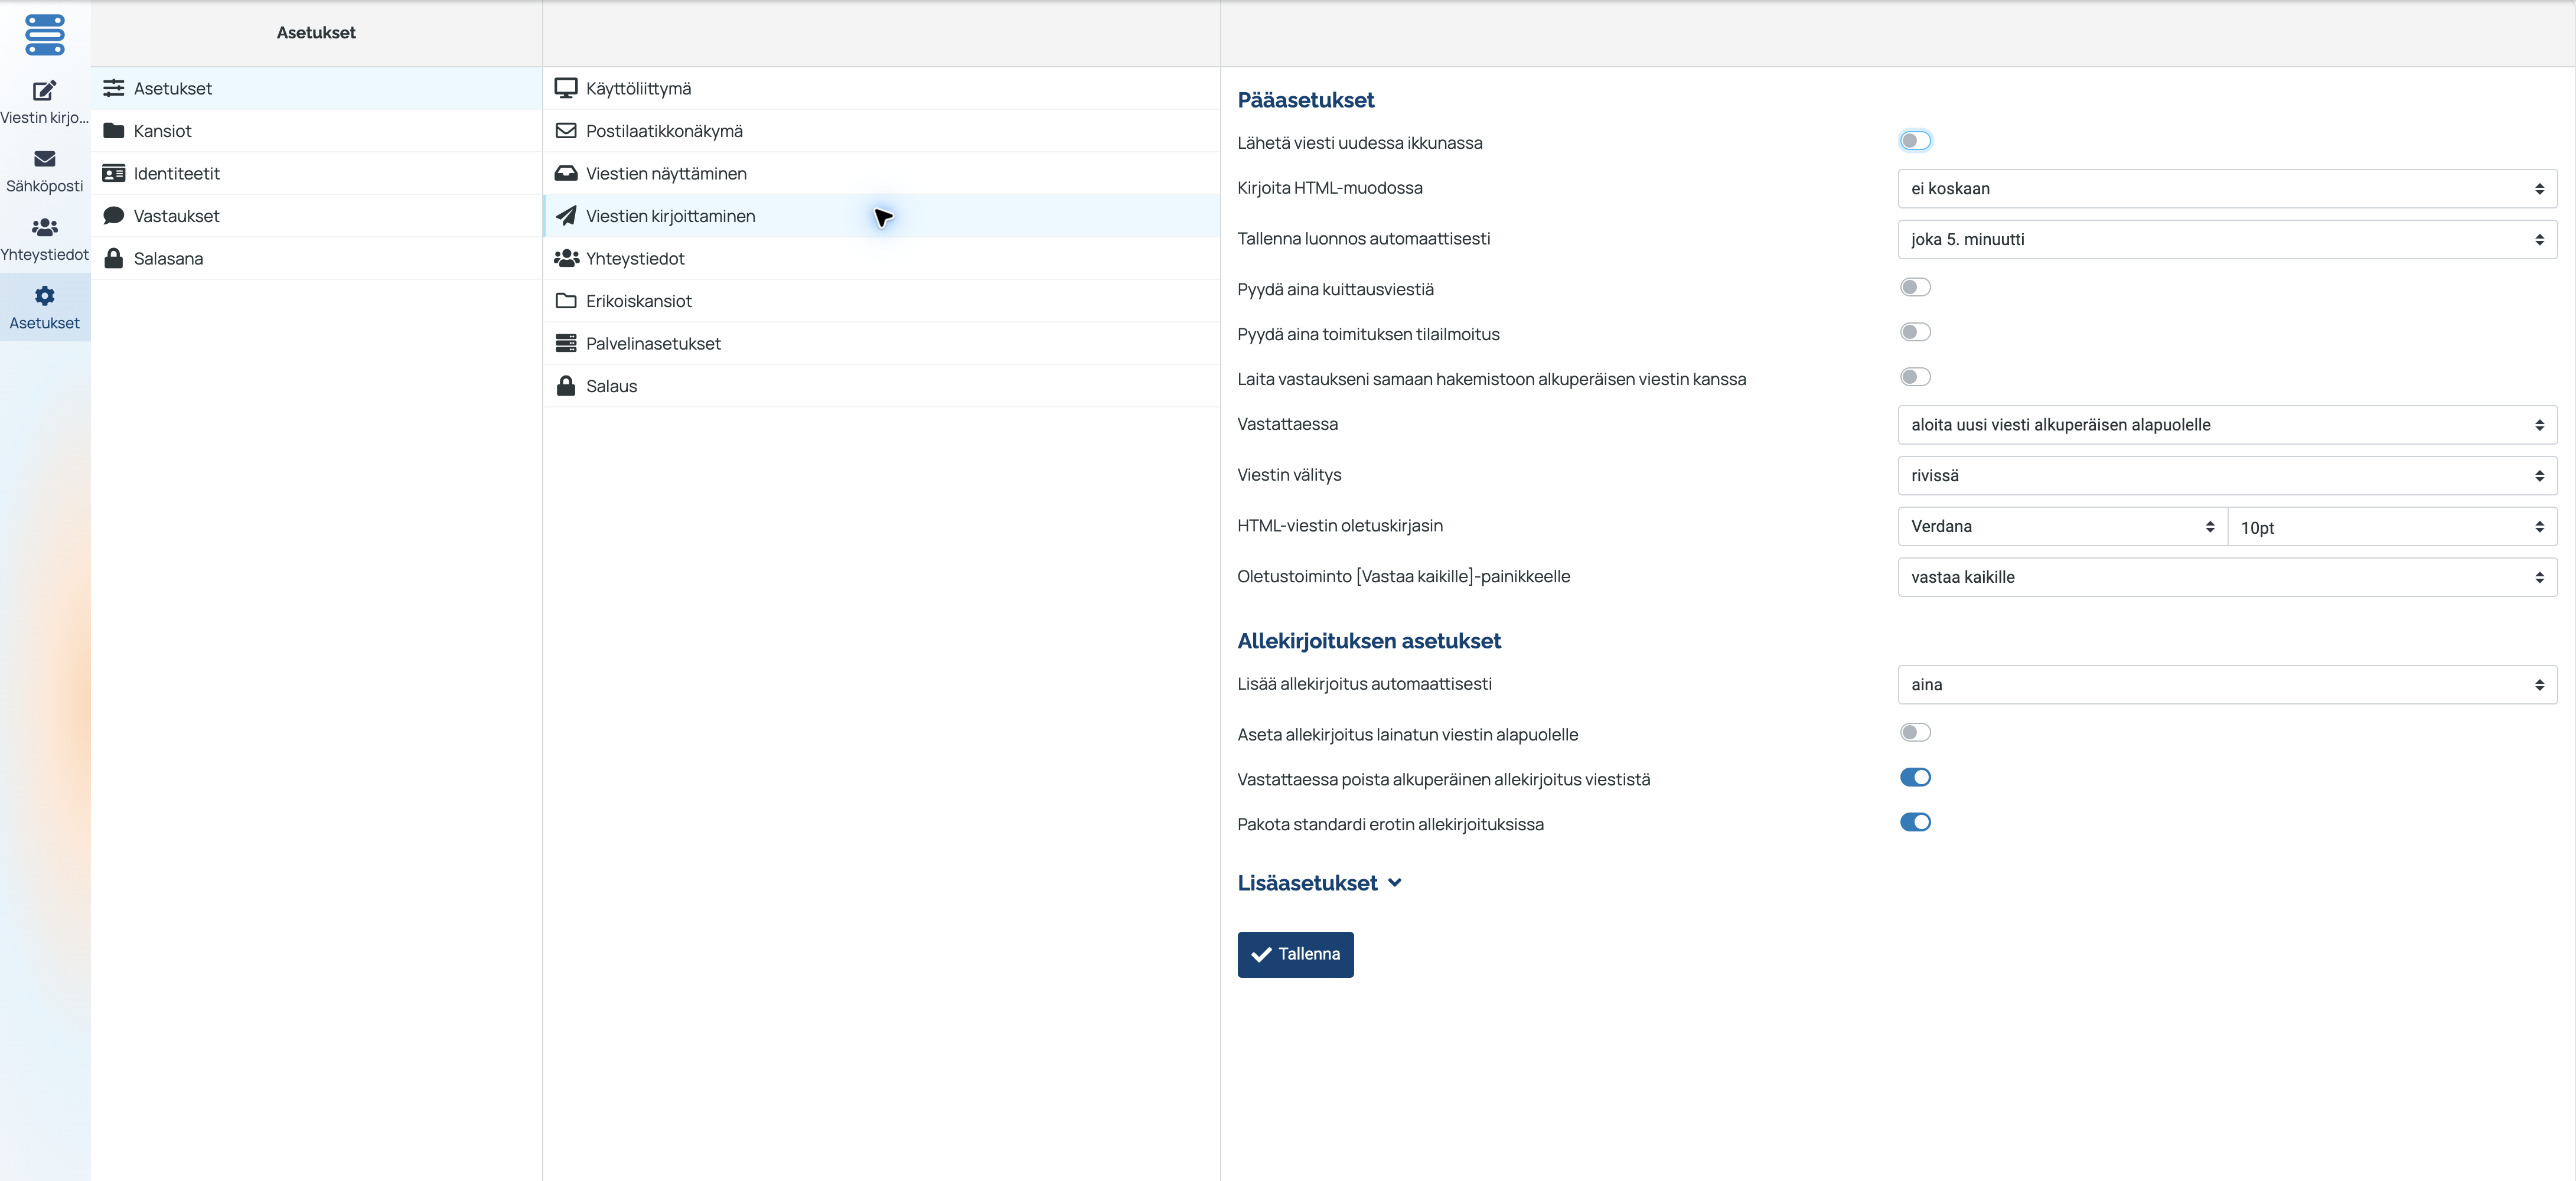
Task: Select Identiteetit in the settings list
Action: (x=316, y=173)
